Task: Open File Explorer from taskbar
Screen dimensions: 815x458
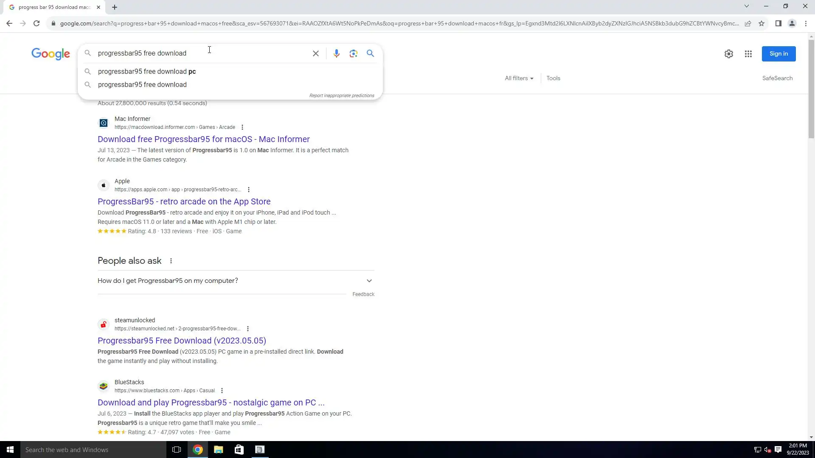Action: [218, 450]
